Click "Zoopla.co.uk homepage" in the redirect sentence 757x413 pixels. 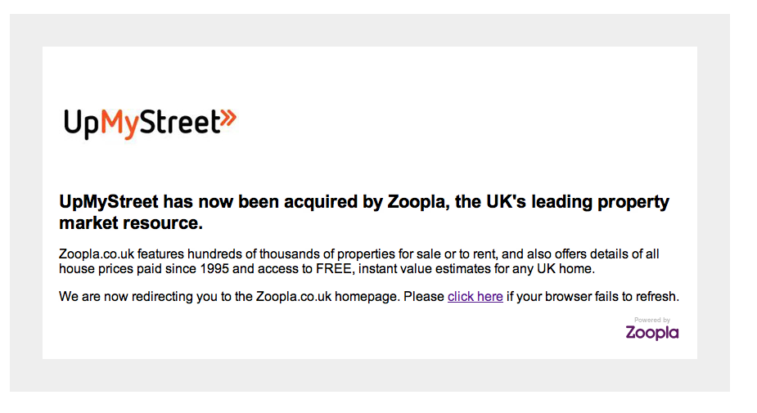327,296
